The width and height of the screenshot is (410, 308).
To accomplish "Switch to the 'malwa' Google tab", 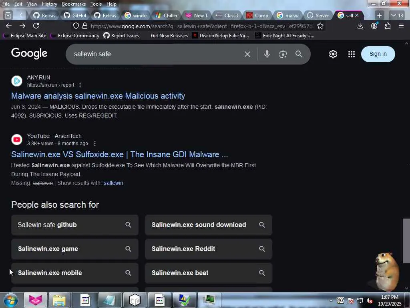I will (288, 16).
